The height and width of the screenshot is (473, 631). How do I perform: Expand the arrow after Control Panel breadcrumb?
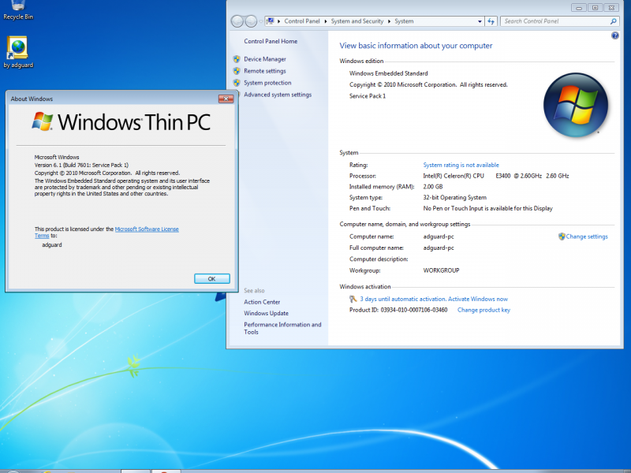pyautogui.click(x=326, y=21)
